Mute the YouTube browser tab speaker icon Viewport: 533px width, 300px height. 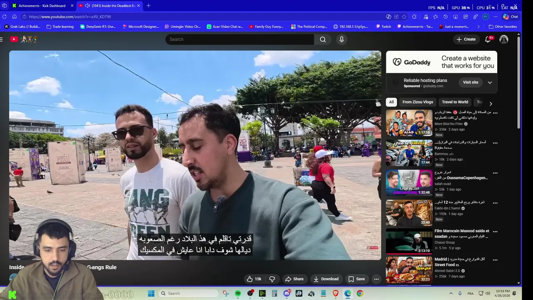click(87, 6)
